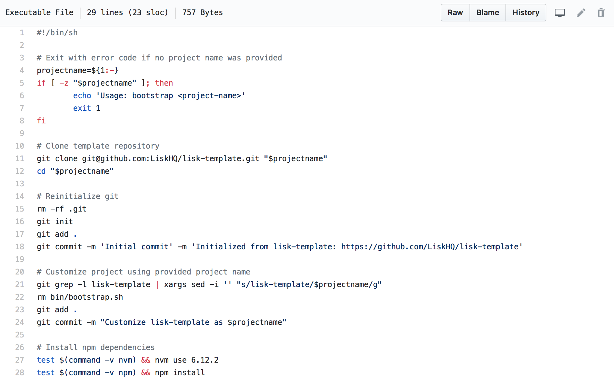
Task: Click the 'fi' keyword
Action: (x=41, y=121)
